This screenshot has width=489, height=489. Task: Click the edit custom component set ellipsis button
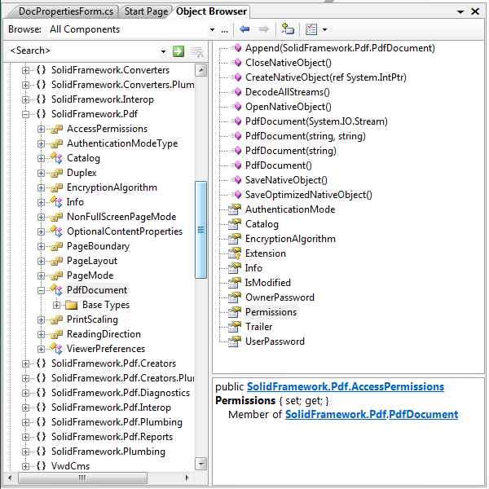tap(225, 30)
